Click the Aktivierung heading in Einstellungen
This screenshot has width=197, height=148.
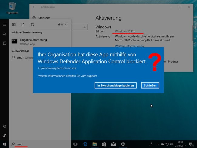click(109, 18)
